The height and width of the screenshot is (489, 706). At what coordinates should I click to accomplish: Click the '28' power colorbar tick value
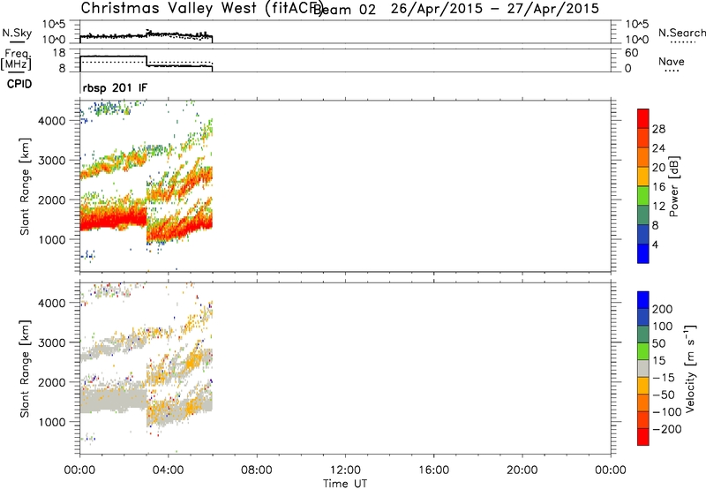pyautogui.click(x=658, y=129)
